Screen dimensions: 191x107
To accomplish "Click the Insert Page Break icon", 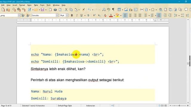I will (x=141, y=10).
